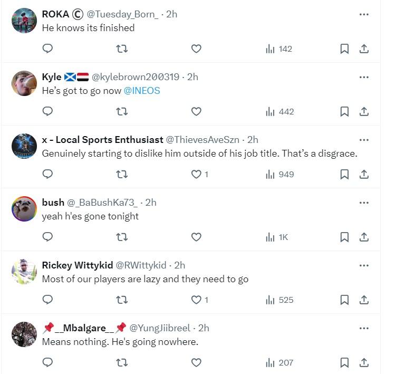Share the Mbalgare tweet
The image size is (394, 374).
tap(363, 363)
